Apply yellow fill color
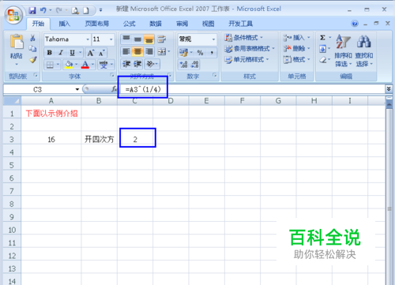395x285 pixels. point(69,65)
